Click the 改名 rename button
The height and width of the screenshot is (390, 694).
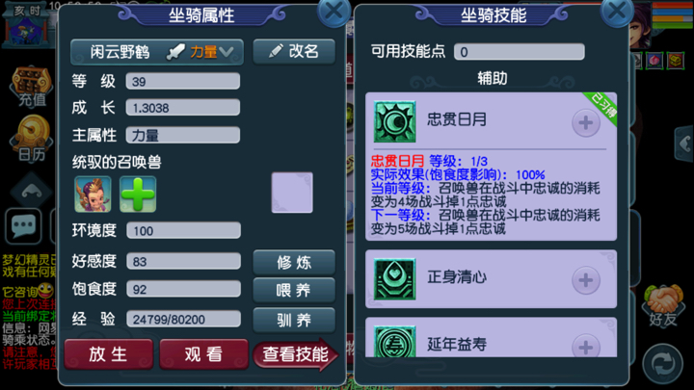294,52
